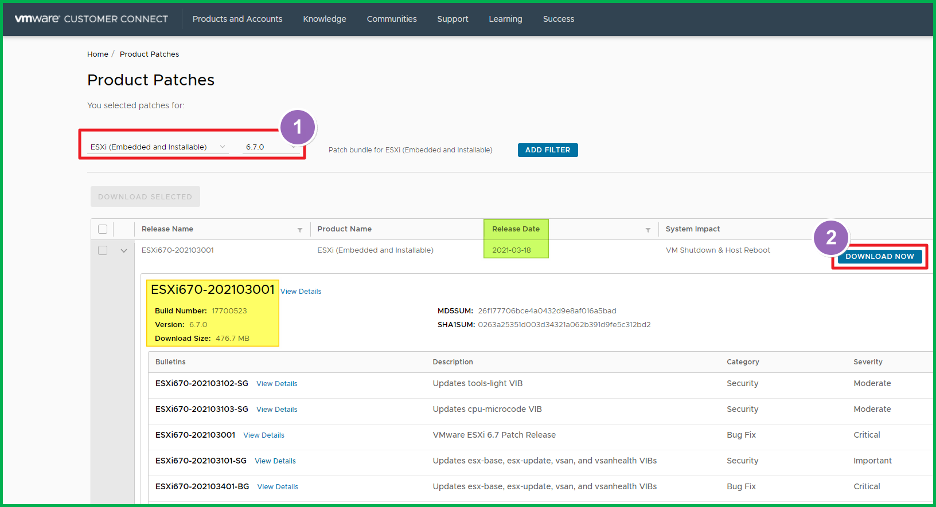Open View Details for ESXi670-202103102-SG

coord(276,384)
